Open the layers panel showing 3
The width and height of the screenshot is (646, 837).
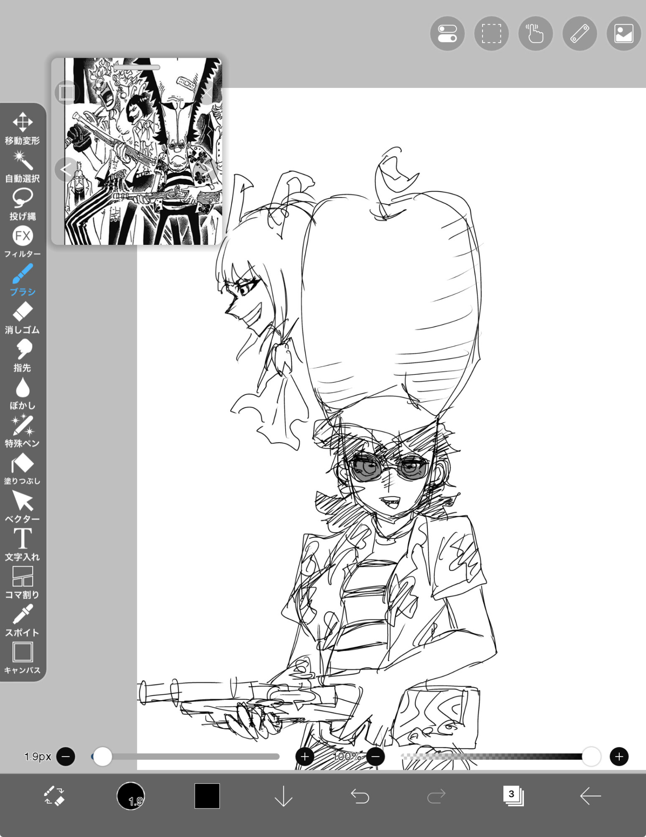513,796
